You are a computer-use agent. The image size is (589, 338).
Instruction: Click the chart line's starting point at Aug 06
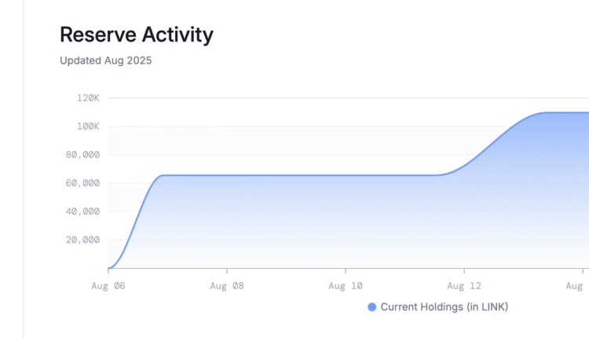pyautogui.click(x=109, y=267)
